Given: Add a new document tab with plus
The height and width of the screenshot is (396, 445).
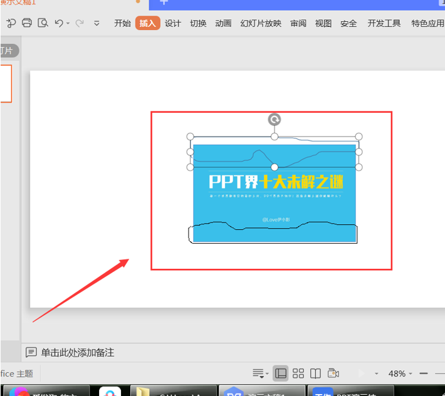Looking at the screenshot, I should click(164, 3).
